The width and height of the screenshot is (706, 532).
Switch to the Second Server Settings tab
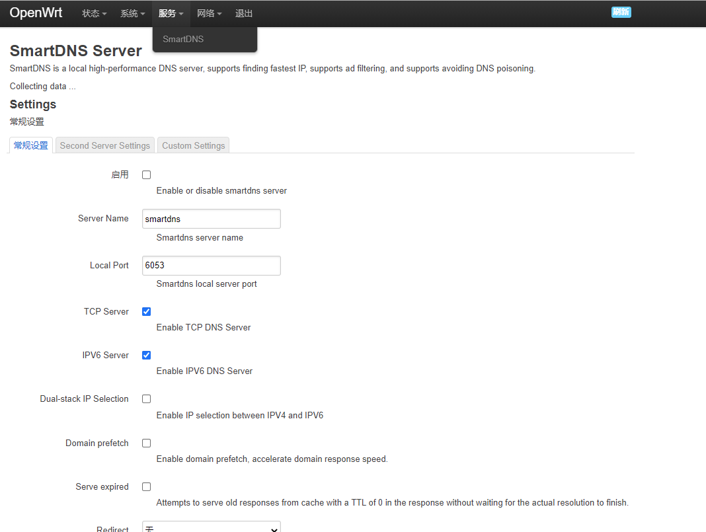pos(105,145)
